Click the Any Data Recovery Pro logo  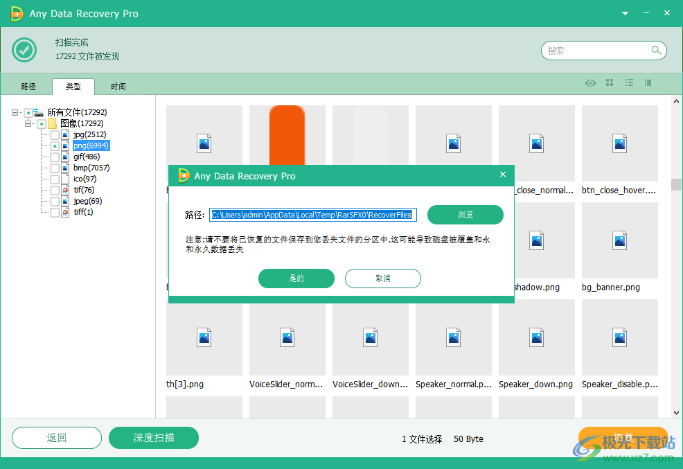coord(17,13)
